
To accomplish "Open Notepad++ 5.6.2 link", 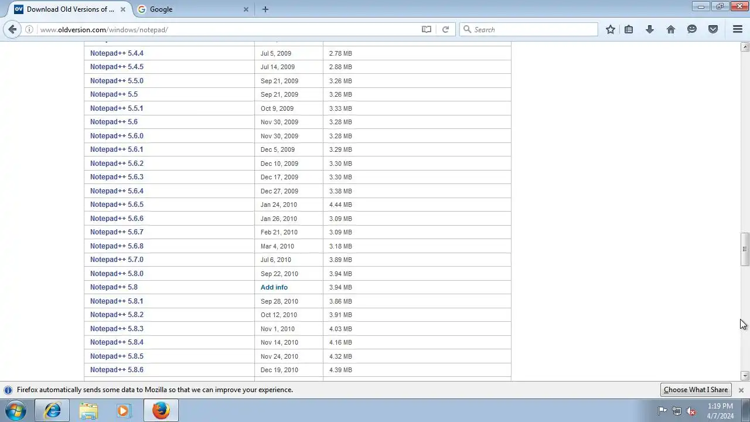I will tap(117, 164).
